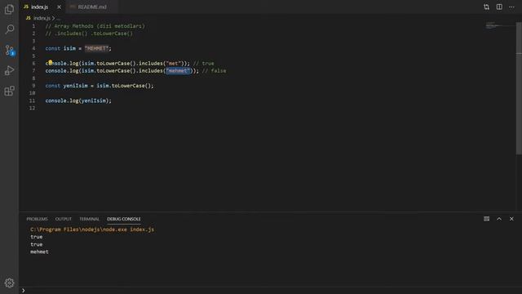The width and height of the screenshot is (522, 294).
Task: Switch to the README.md editor tab
Action: (92, 7)
